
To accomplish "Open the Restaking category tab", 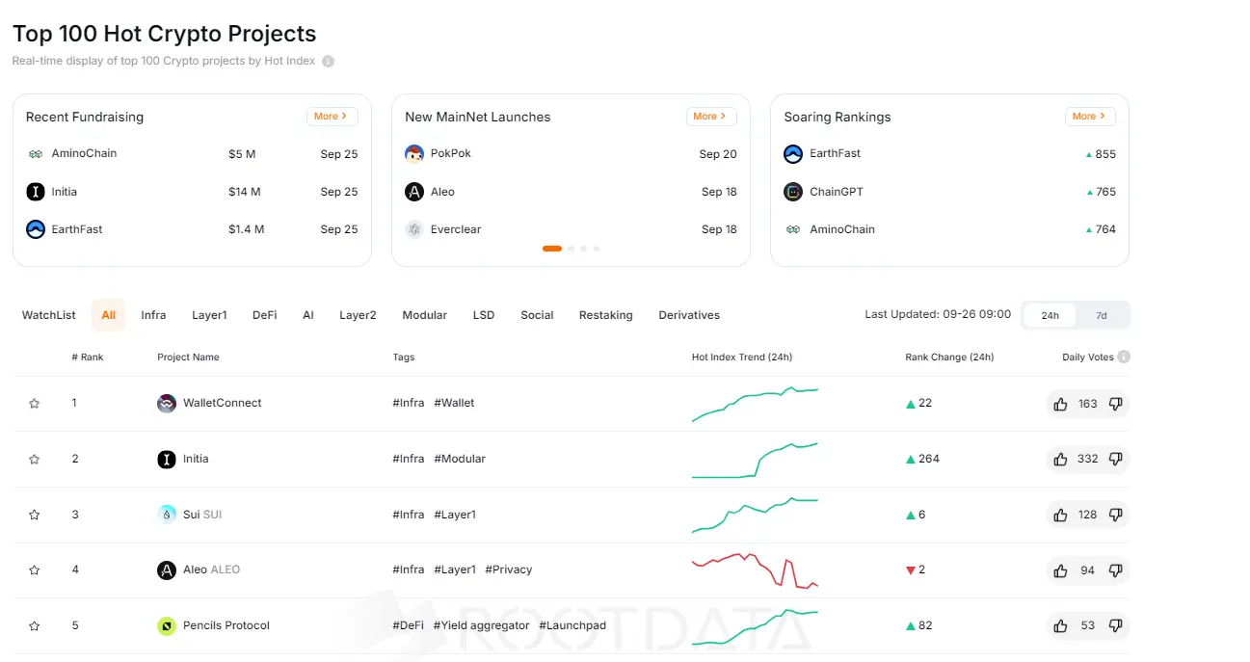I will point(605,314).
